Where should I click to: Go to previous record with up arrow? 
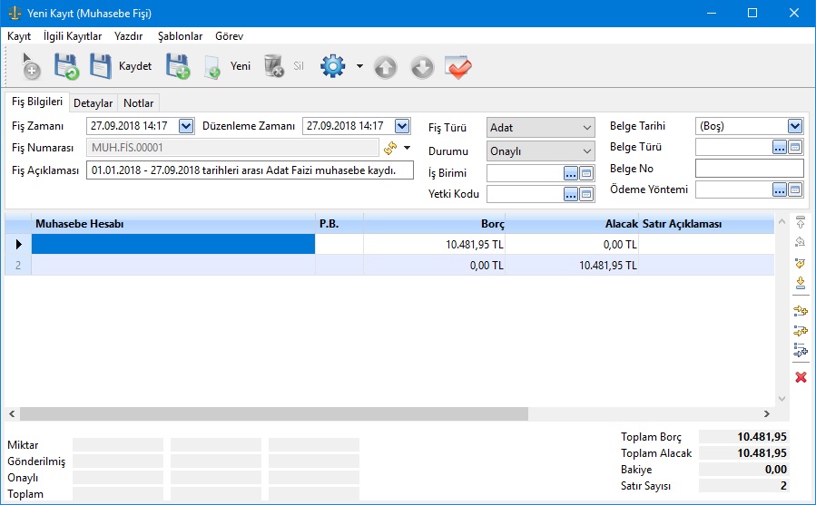click(386, 67)
